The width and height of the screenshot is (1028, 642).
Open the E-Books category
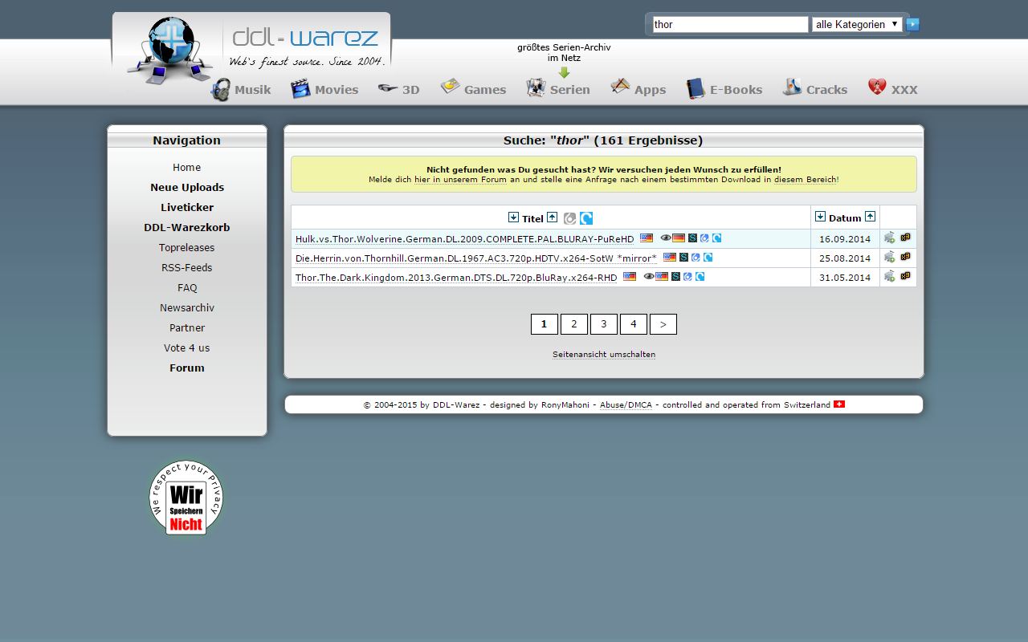pyautogui.click(x=724, y=89)
